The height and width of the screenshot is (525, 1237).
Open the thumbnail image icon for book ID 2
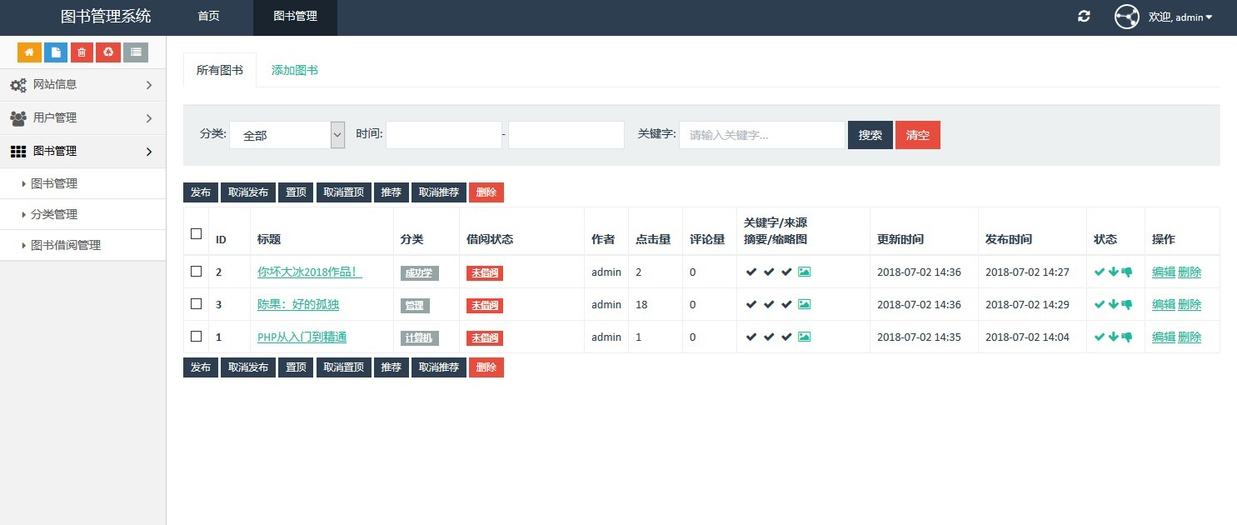click(x=804, y=272)
